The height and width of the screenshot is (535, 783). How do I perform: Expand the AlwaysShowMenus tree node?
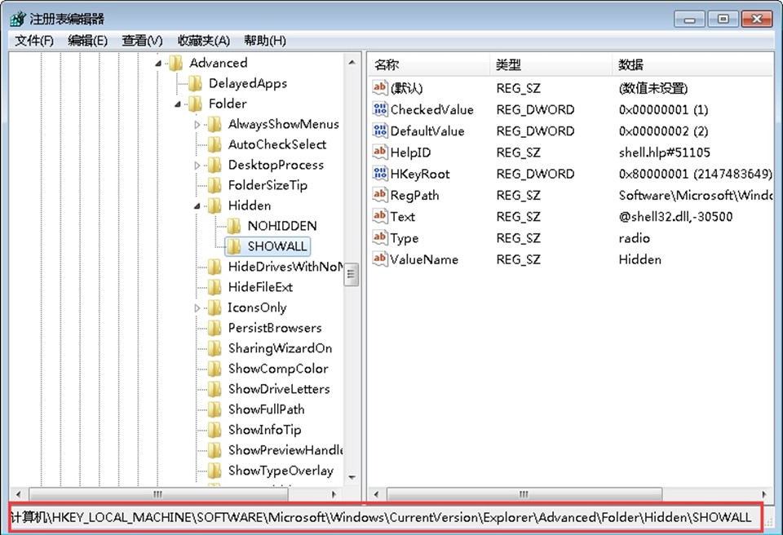pos(197,125)
